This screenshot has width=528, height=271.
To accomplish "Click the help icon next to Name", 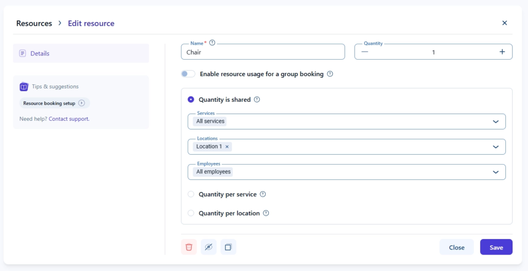I will tap(212, 43).
